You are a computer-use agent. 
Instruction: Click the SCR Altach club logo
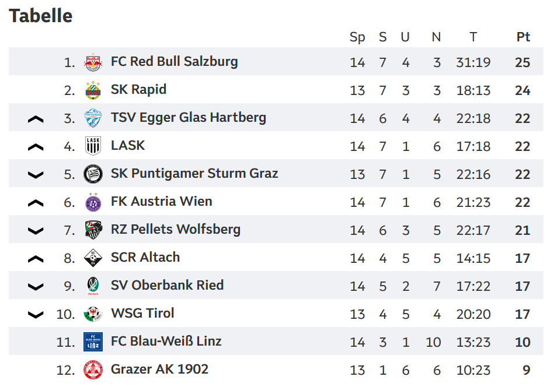click(93, 258)
